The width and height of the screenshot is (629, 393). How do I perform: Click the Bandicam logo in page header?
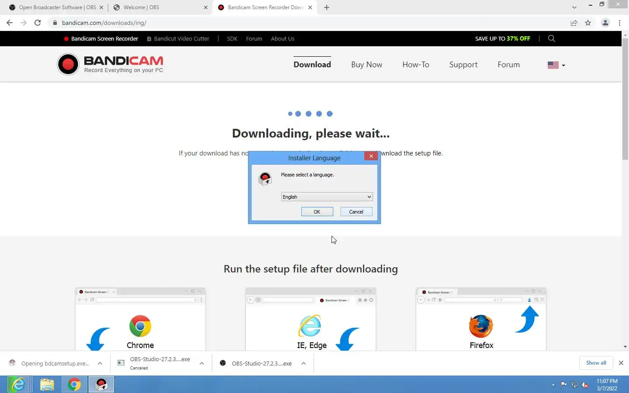(110, 64)
